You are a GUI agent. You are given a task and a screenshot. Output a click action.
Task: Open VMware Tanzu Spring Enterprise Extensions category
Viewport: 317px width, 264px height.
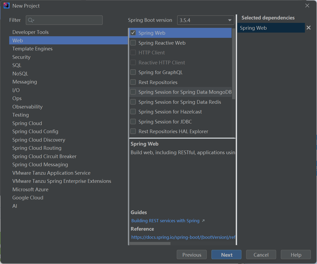[x=68, y=181]
